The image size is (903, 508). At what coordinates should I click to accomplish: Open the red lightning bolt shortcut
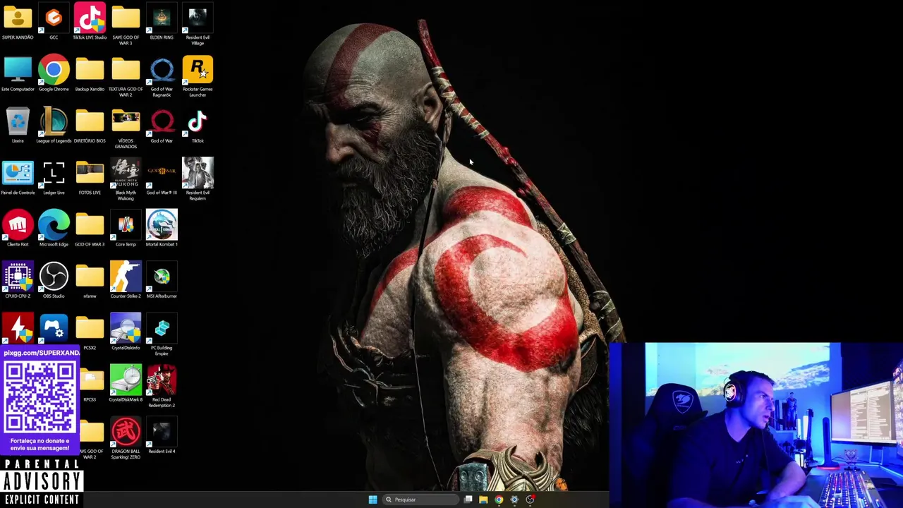click(x=18, y=329)
